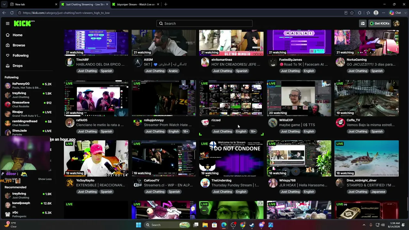Click the browser back arrow
The height and width of the screenshot is (230, 409).
[x=4, y=13]
